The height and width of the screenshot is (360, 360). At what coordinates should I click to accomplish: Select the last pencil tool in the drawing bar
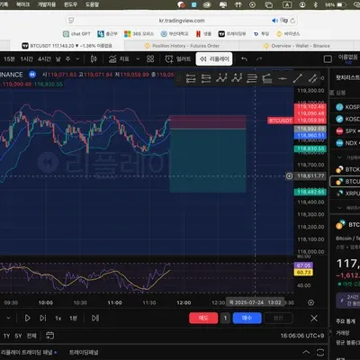(x=312, y=78)
